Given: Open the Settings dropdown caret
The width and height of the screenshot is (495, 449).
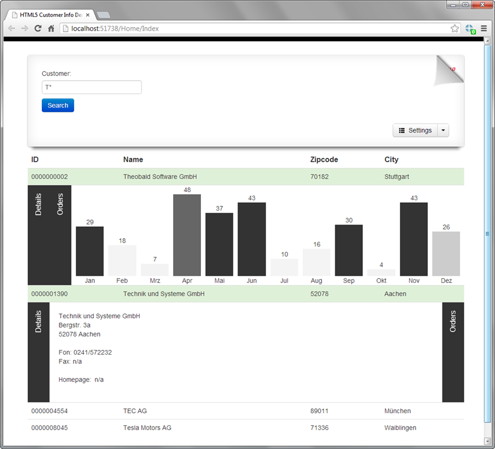Looking at the screenshot, I should point(443,130).
